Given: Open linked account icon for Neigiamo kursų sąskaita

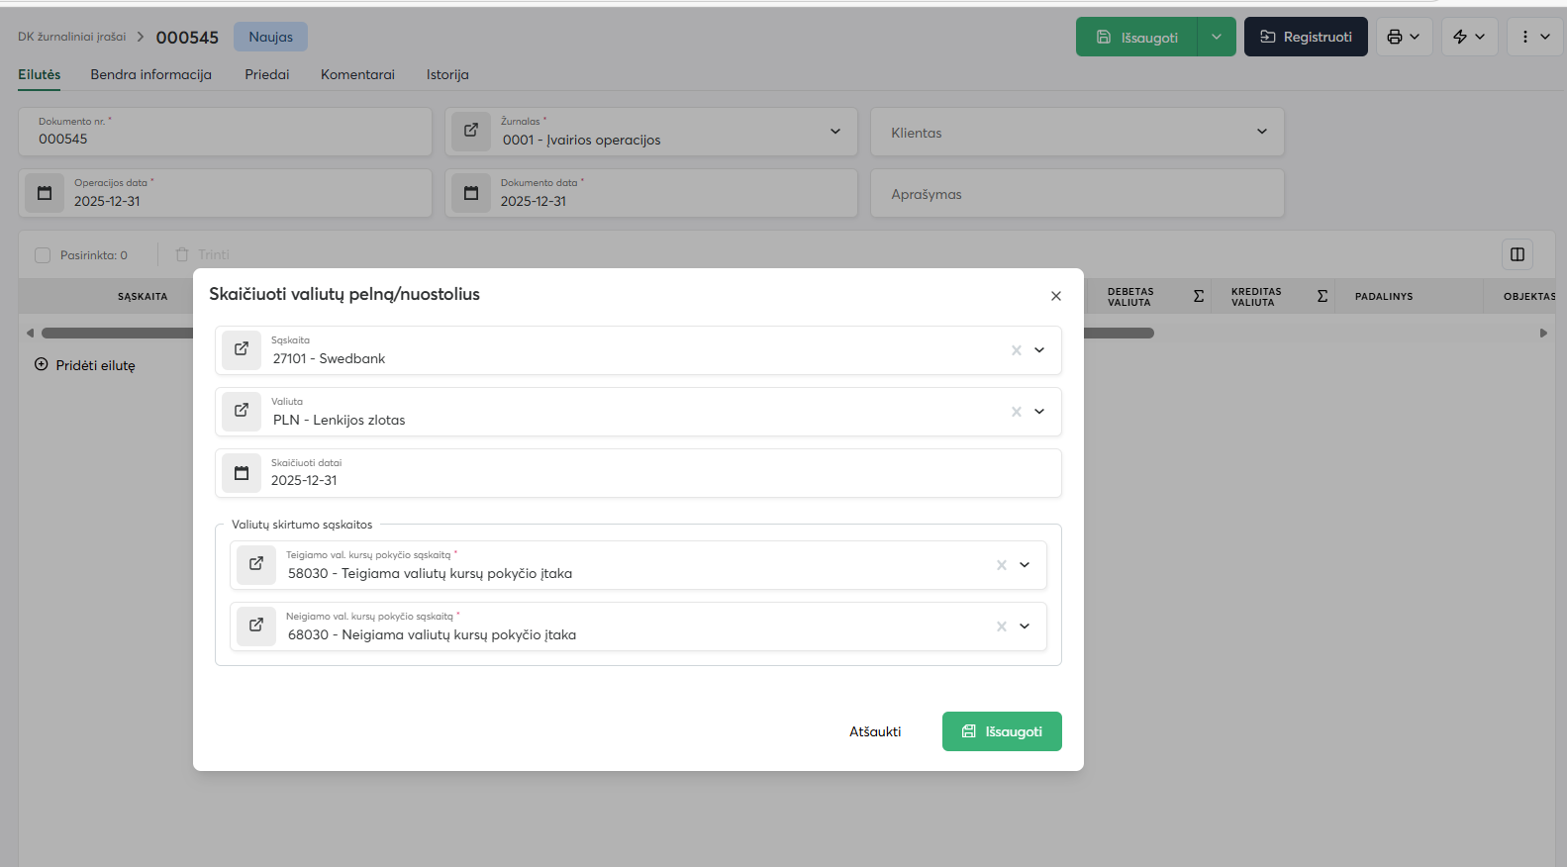Looking at the screenshot, I should (x=255, y=626).
